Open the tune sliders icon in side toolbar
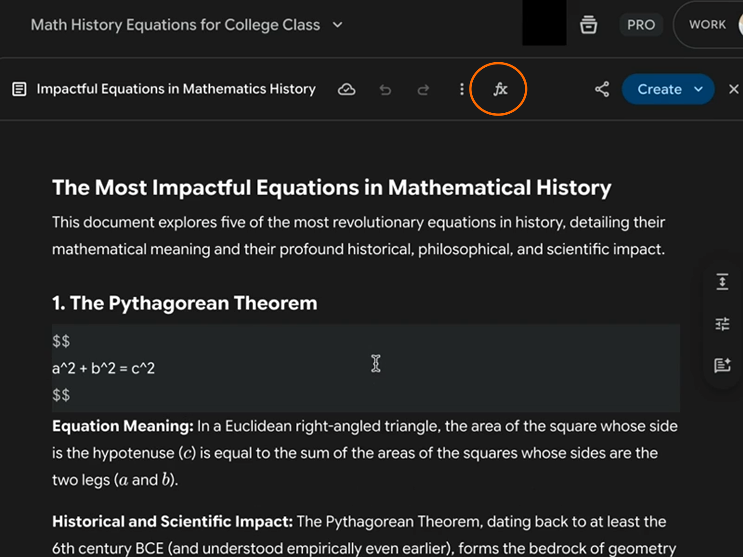The height and width of the screenshot is (557, 743). 722,324
